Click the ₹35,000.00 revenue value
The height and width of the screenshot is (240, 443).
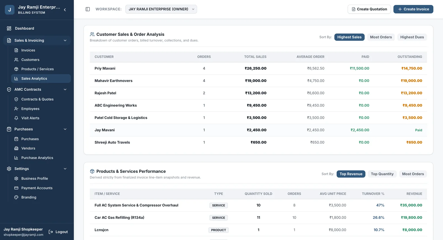(x=411, y=205)
